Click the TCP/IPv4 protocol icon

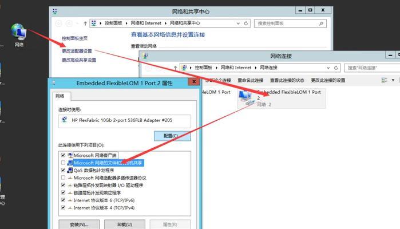point(70,208)
